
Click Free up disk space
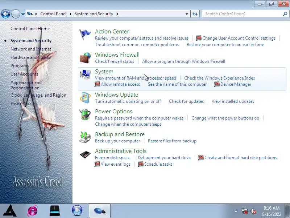click(x=112, y=158)
